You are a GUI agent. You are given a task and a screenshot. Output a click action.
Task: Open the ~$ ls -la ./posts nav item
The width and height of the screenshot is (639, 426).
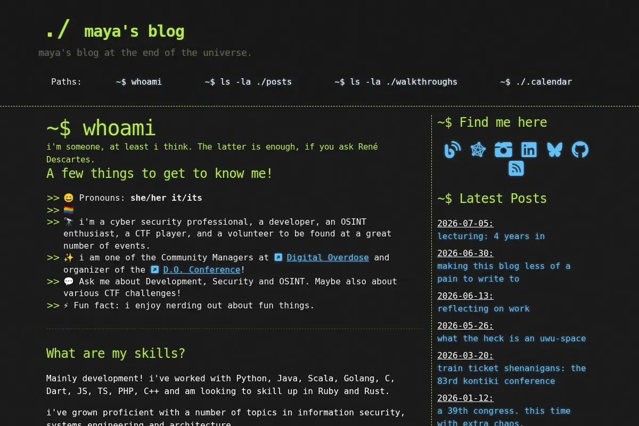248,82
